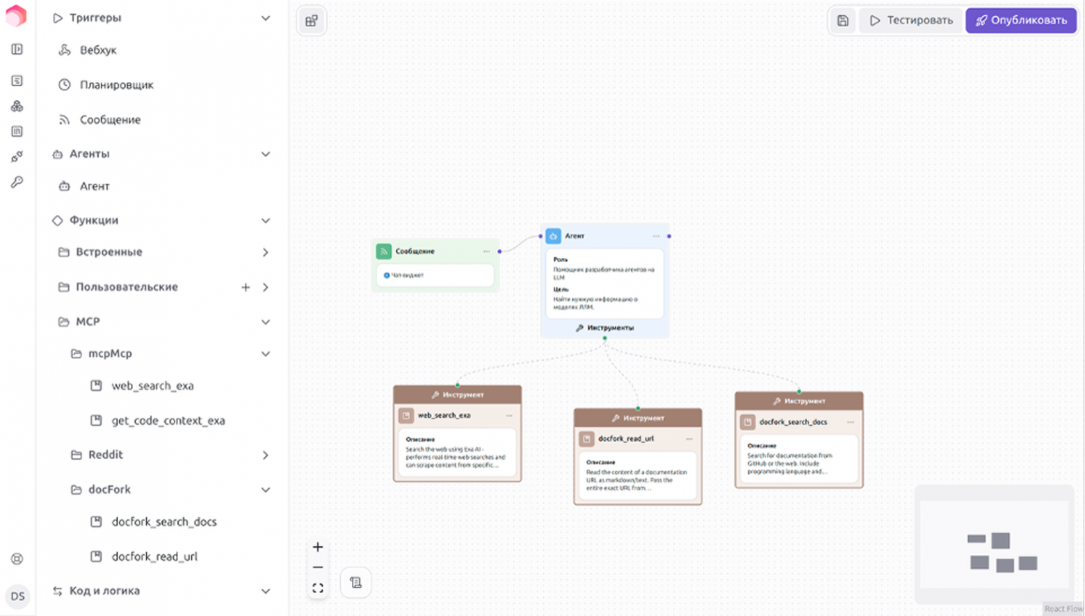Image resolution: width=1085 pixels, height=616 pixels.
Task: Zoom in on the canvas
Action: [318, 547]
